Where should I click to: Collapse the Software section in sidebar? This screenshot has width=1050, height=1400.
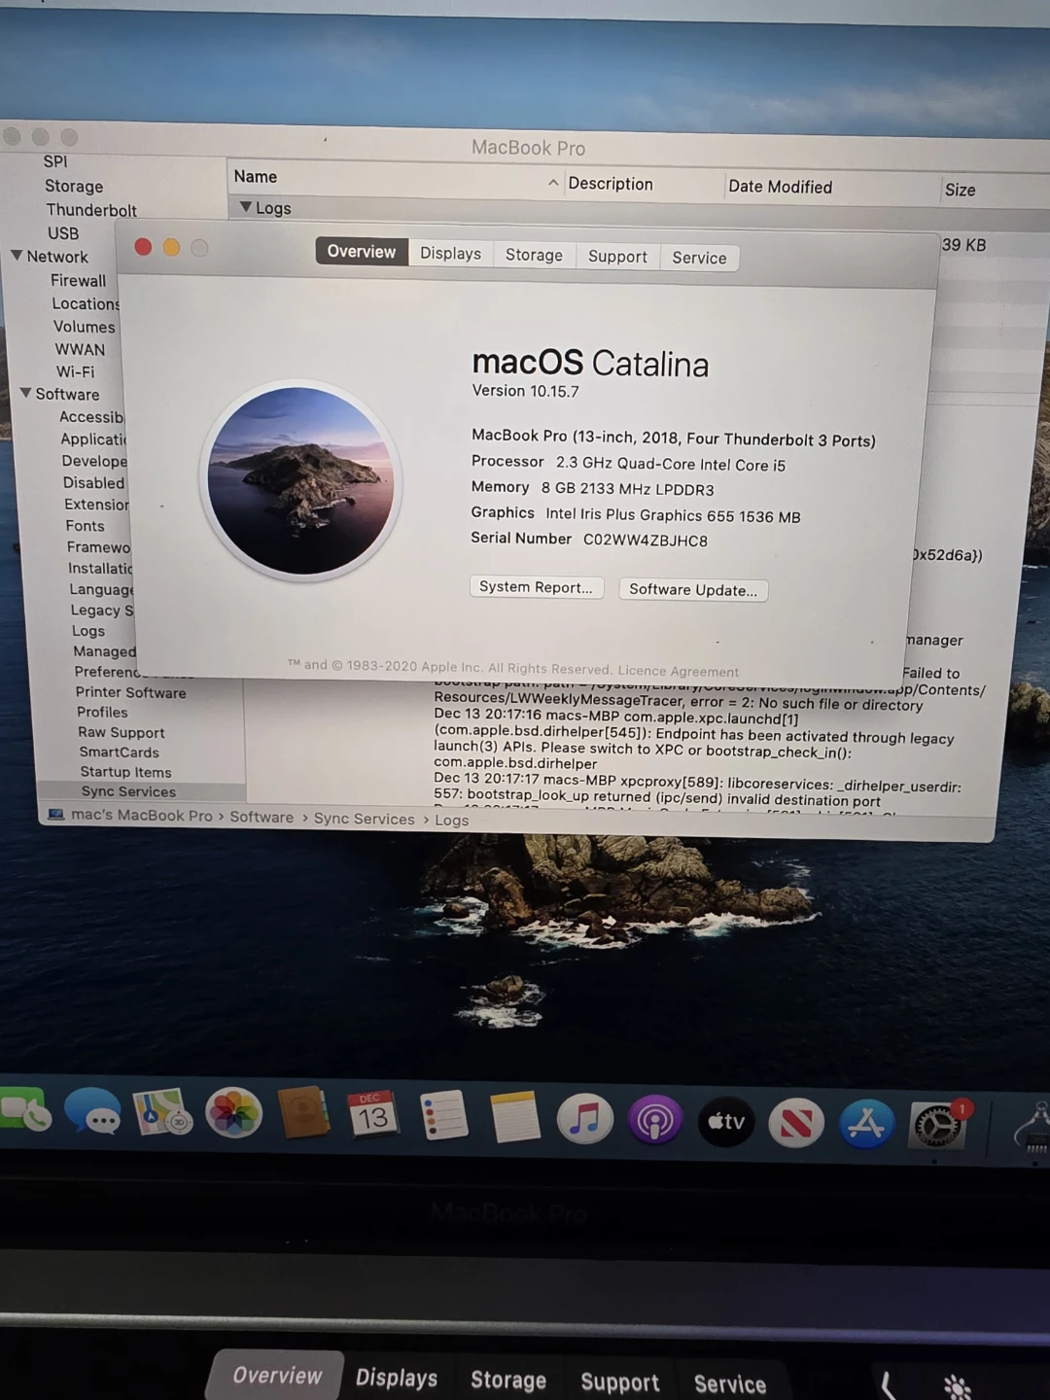(25, 393)
